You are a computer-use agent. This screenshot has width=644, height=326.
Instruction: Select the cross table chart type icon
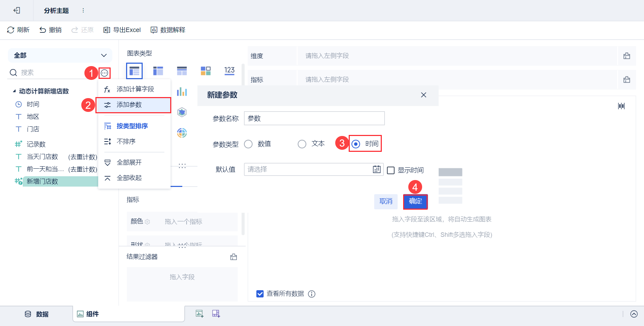pos(158,71)
